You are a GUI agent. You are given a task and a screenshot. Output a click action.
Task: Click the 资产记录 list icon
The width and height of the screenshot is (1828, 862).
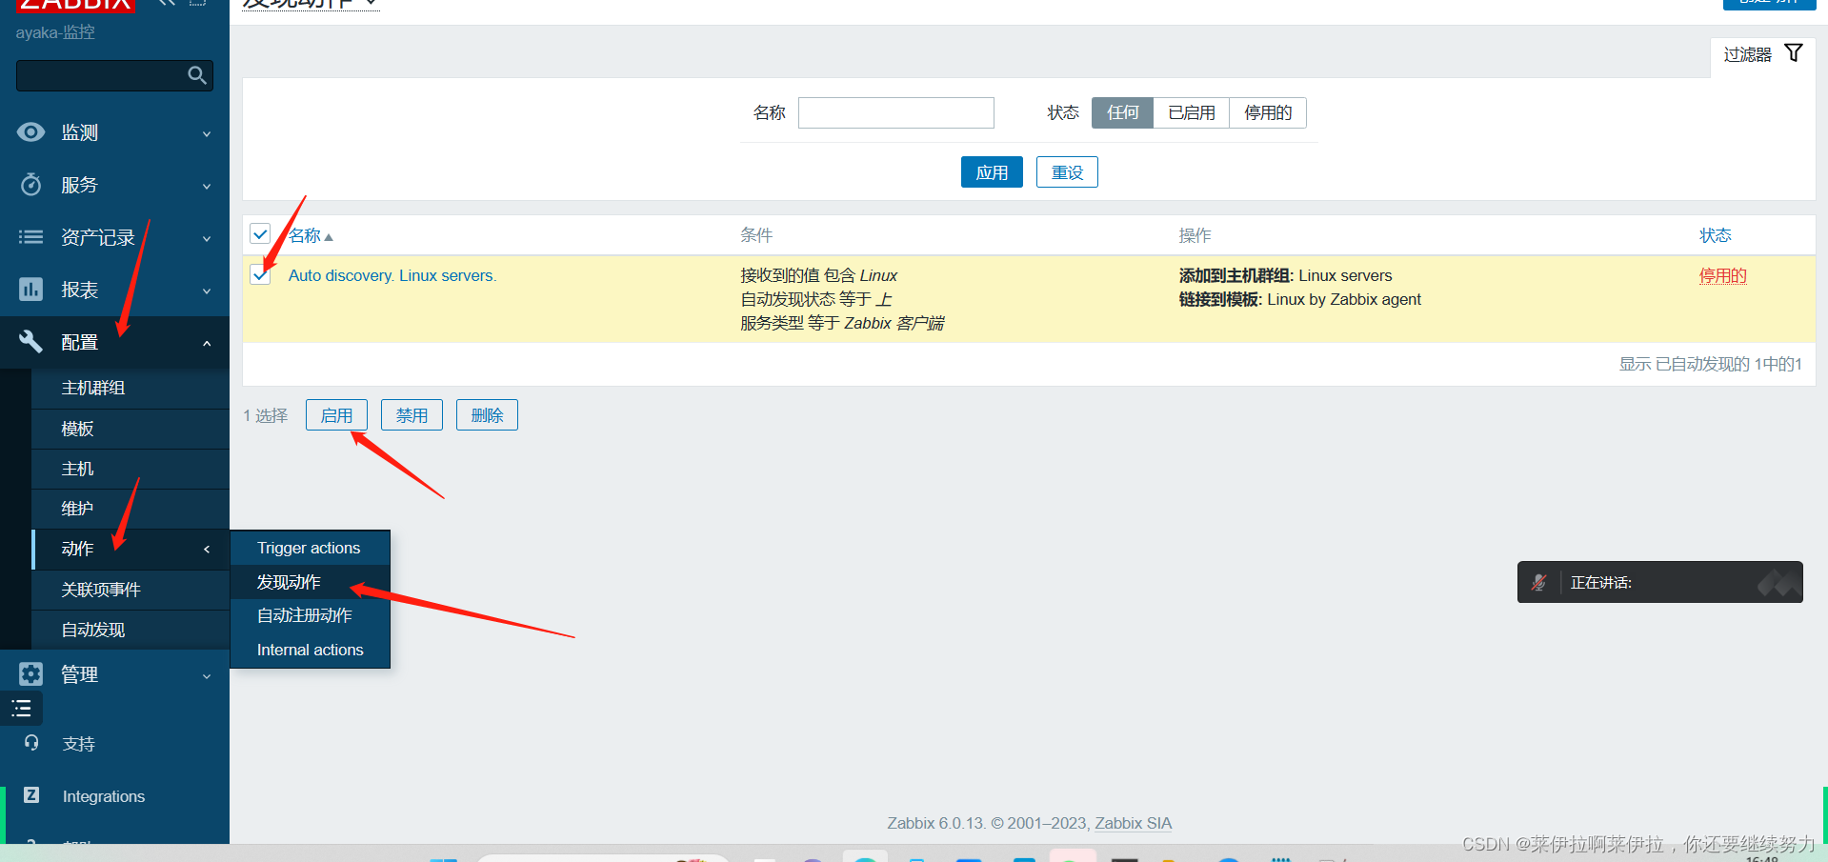[x=30, y=237]
